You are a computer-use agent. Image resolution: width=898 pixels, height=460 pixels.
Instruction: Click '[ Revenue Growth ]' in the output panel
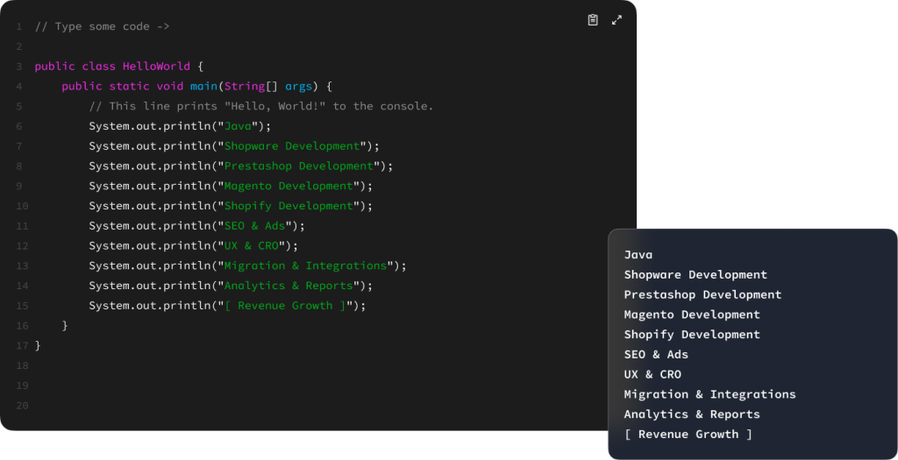(x=688, y=435)
